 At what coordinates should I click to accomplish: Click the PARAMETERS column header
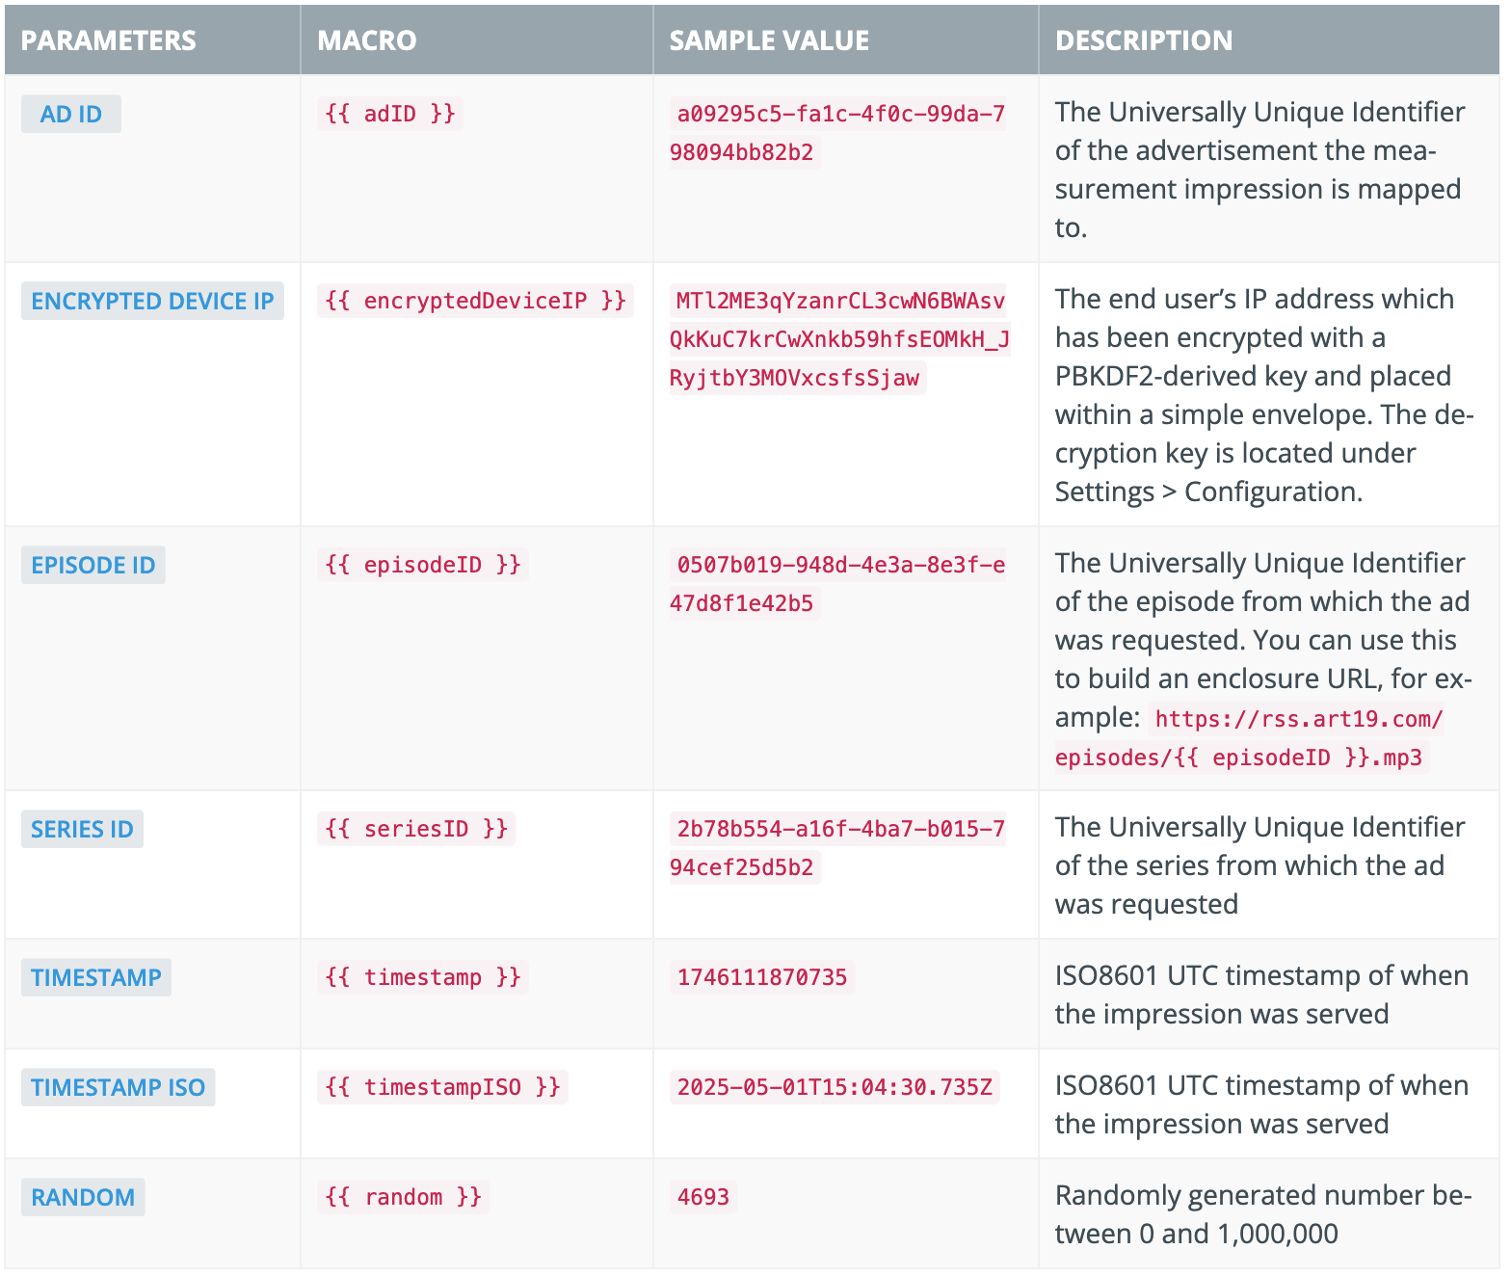(108, 40)
